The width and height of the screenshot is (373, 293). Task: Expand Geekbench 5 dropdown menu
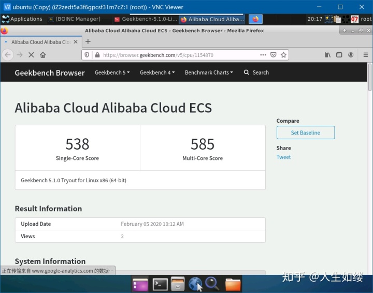(x=112, y=72)
